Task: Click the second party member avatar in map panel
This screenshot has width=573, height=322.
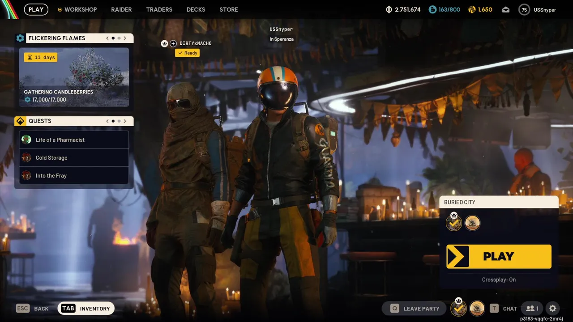Action: [x=472, y=223]
